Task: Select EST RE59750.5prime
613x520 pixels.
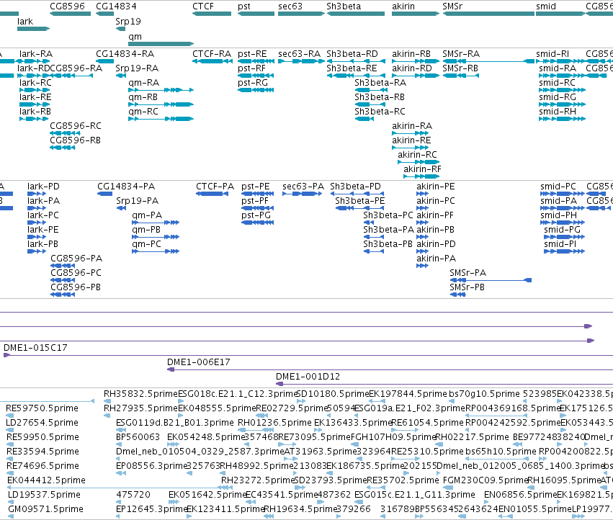Action: [x=42, y=408]
